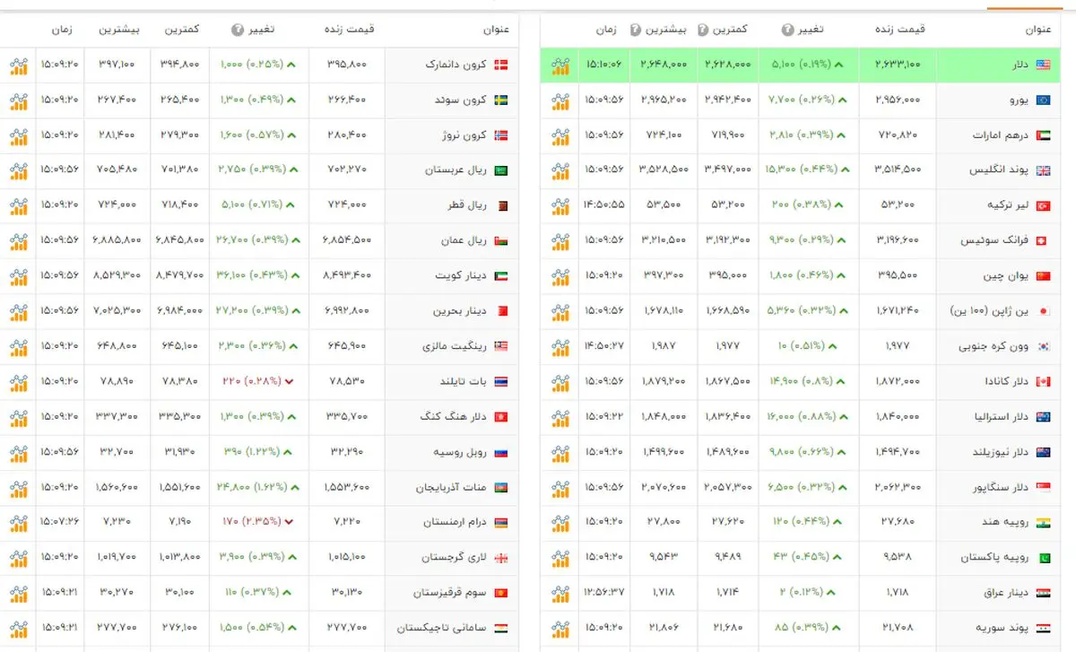Open the دلار استرالیا currency link
This screenshot has height=652, width=1076.
click(1000, 416)
